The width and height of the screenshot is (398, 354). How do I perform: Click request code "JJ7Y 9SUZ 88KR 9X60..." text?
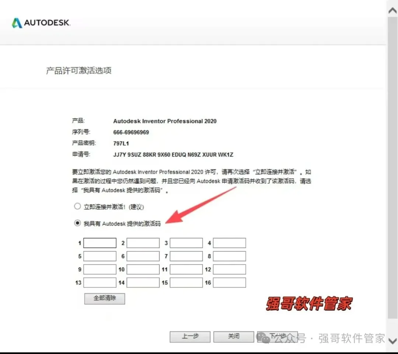point(173,155)
